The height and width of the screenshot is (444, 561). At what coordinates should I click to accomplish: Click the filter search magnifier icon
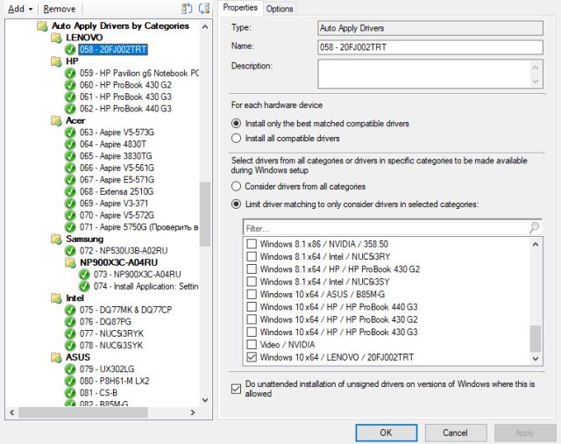(534, 227)
